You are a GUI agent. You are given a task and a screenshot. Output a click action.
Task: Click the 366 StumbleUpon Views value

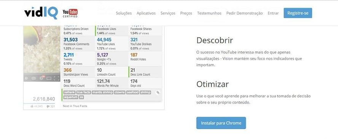[67, 70]
